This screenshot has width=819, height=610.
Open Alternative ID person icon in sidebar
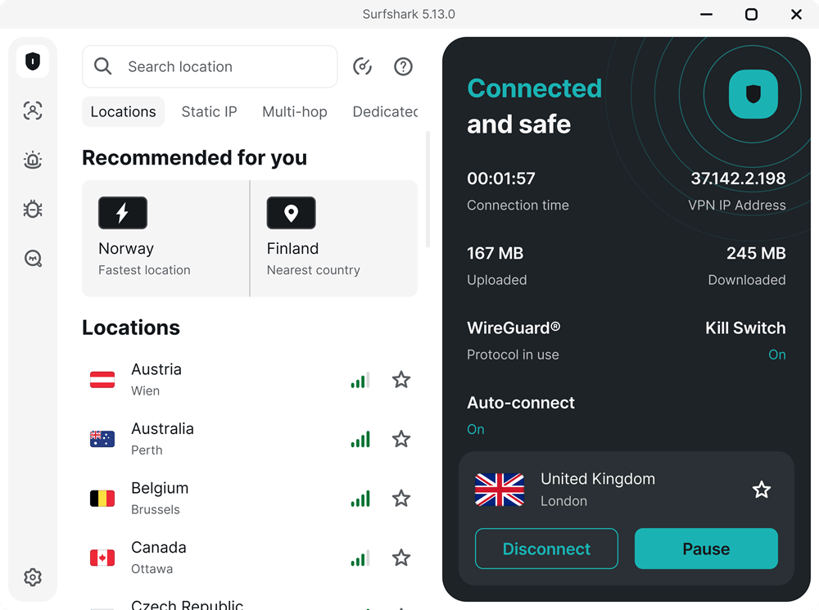(33, 111)
